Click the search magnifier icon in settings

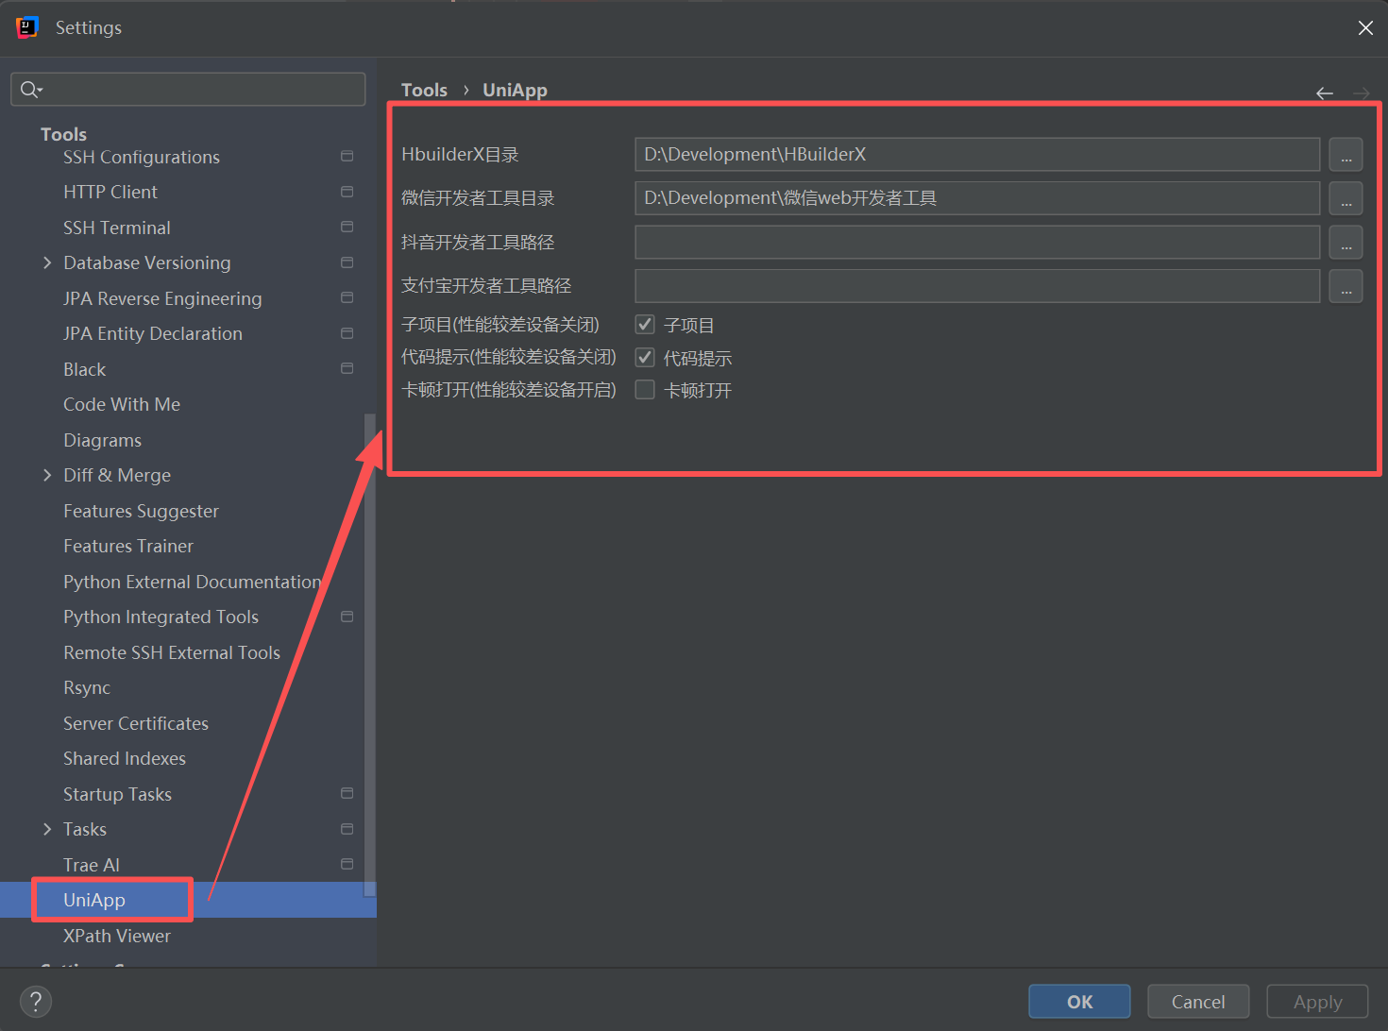30,90
